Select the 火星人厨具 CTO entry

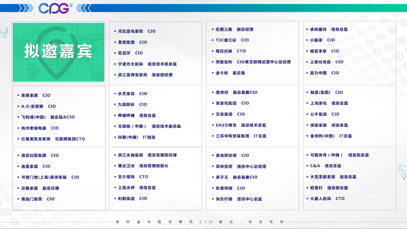(327, 199)
